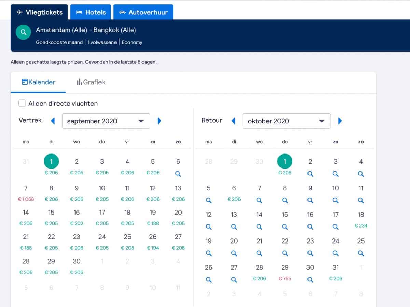Search return price for October 5 magnifier
Viewport: 410px width, 307px height.
209,201
